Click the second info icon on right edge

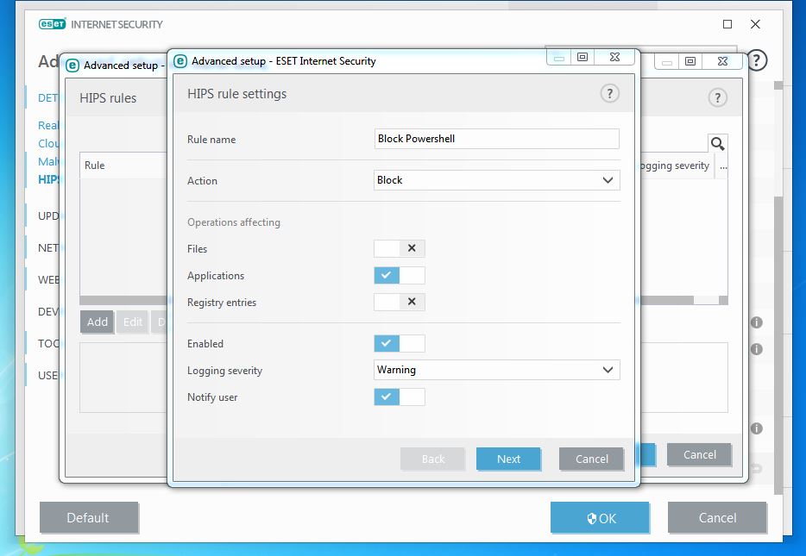[x=756, y=349]
